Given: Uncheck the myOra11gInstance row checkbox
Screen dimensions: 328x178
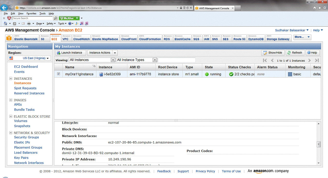Looking at the screenshot, I should coord(58,74).
